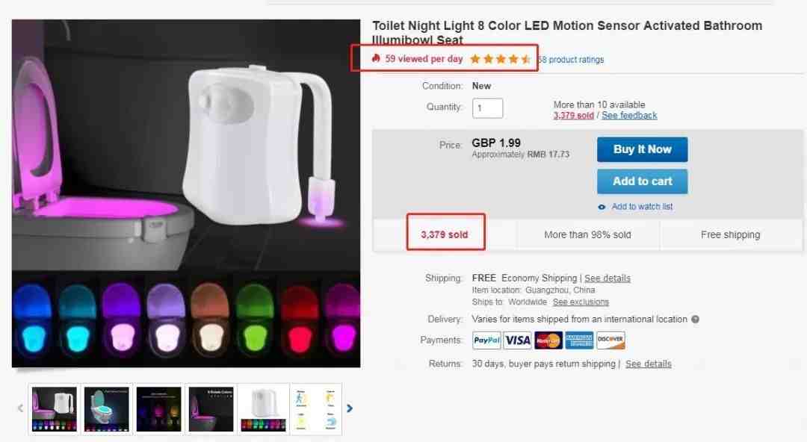Open the 58 product ratings link
This screenshot has height=442, width=807.
[572, 60]
